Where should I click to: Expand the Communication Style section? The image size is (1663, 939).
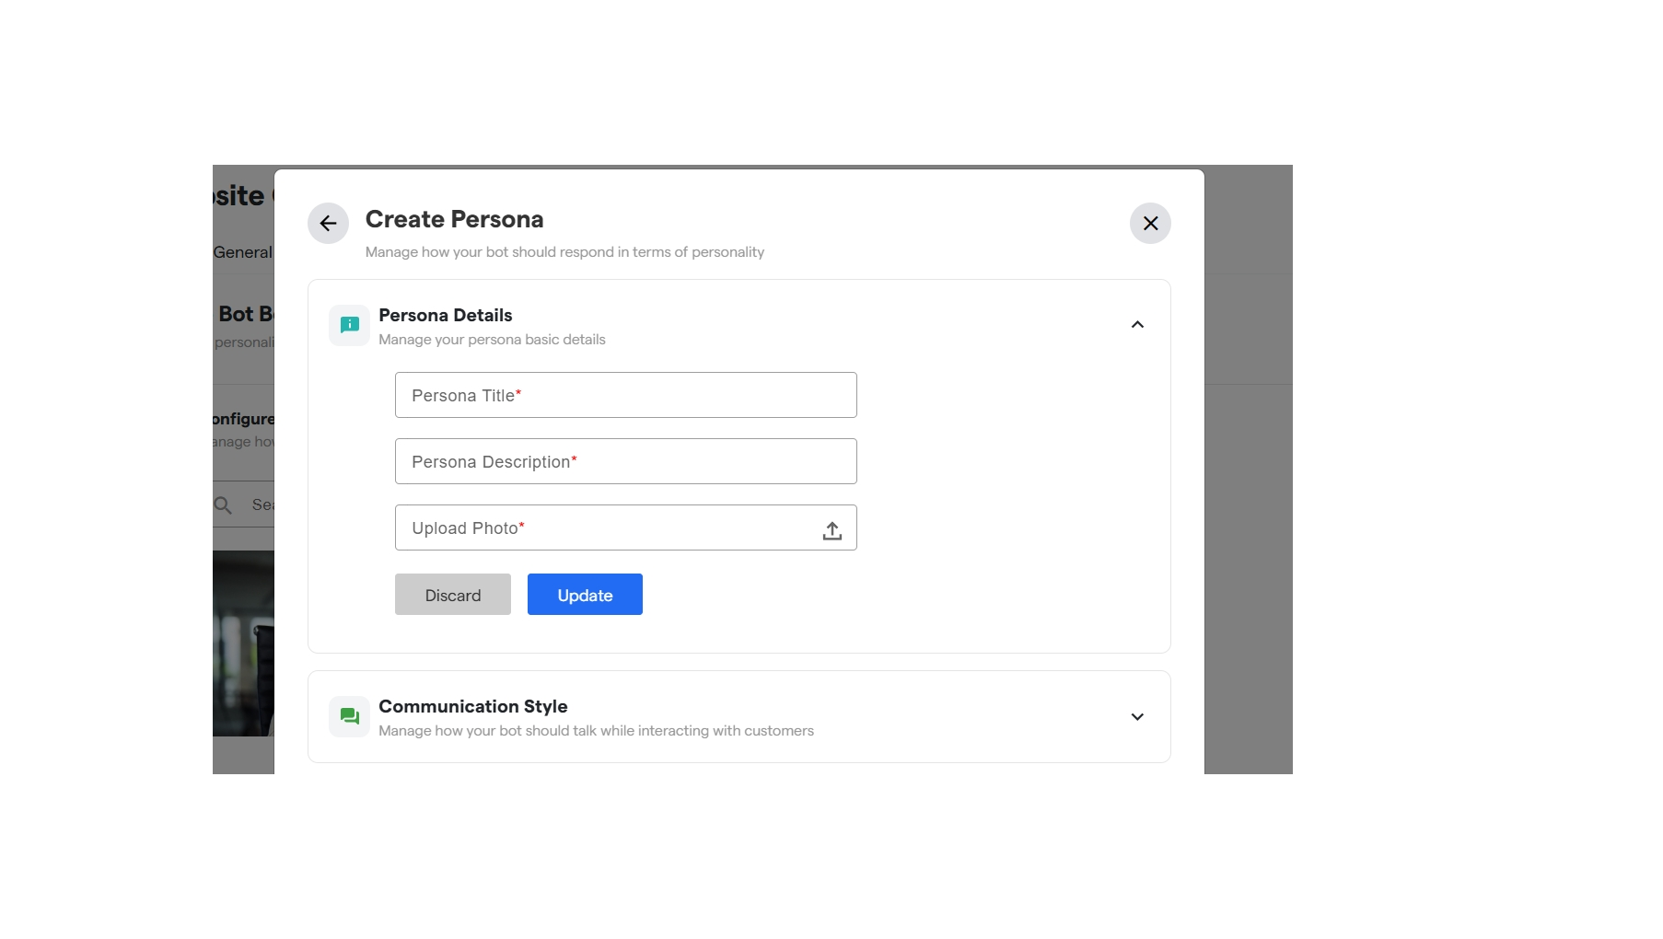click(1137, 716)
